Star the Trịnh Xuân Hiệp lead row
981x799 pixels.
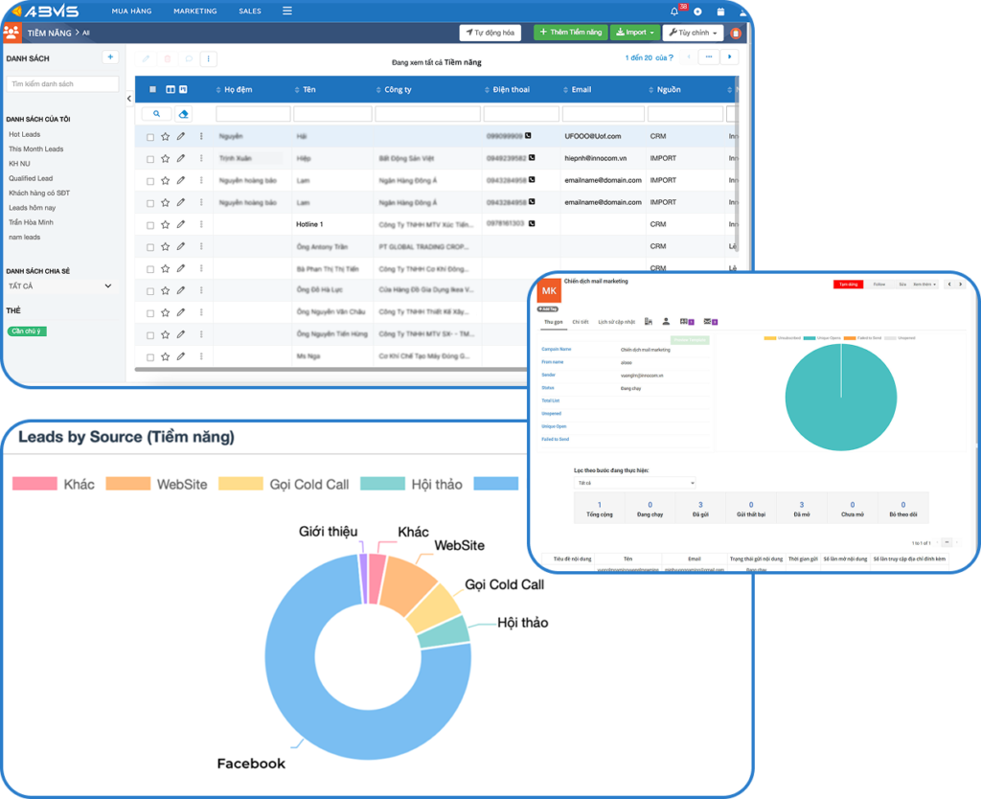click(x=166, y=159)
